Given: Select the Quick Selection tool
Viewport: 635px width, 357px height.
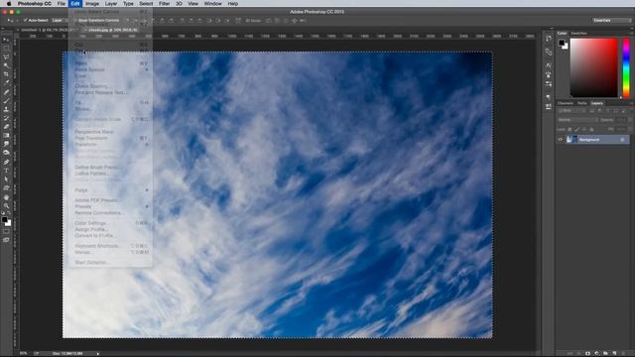Looking at the screenshot, I should 6,65.
